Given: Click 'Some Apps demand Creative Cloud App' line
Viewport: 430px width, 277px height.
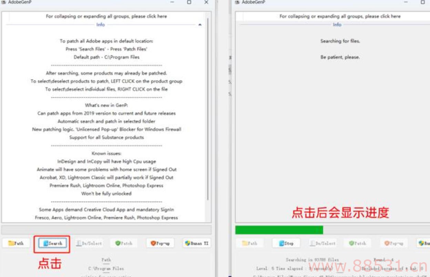Looking at the screenshot, I should [x=106, y=210].
